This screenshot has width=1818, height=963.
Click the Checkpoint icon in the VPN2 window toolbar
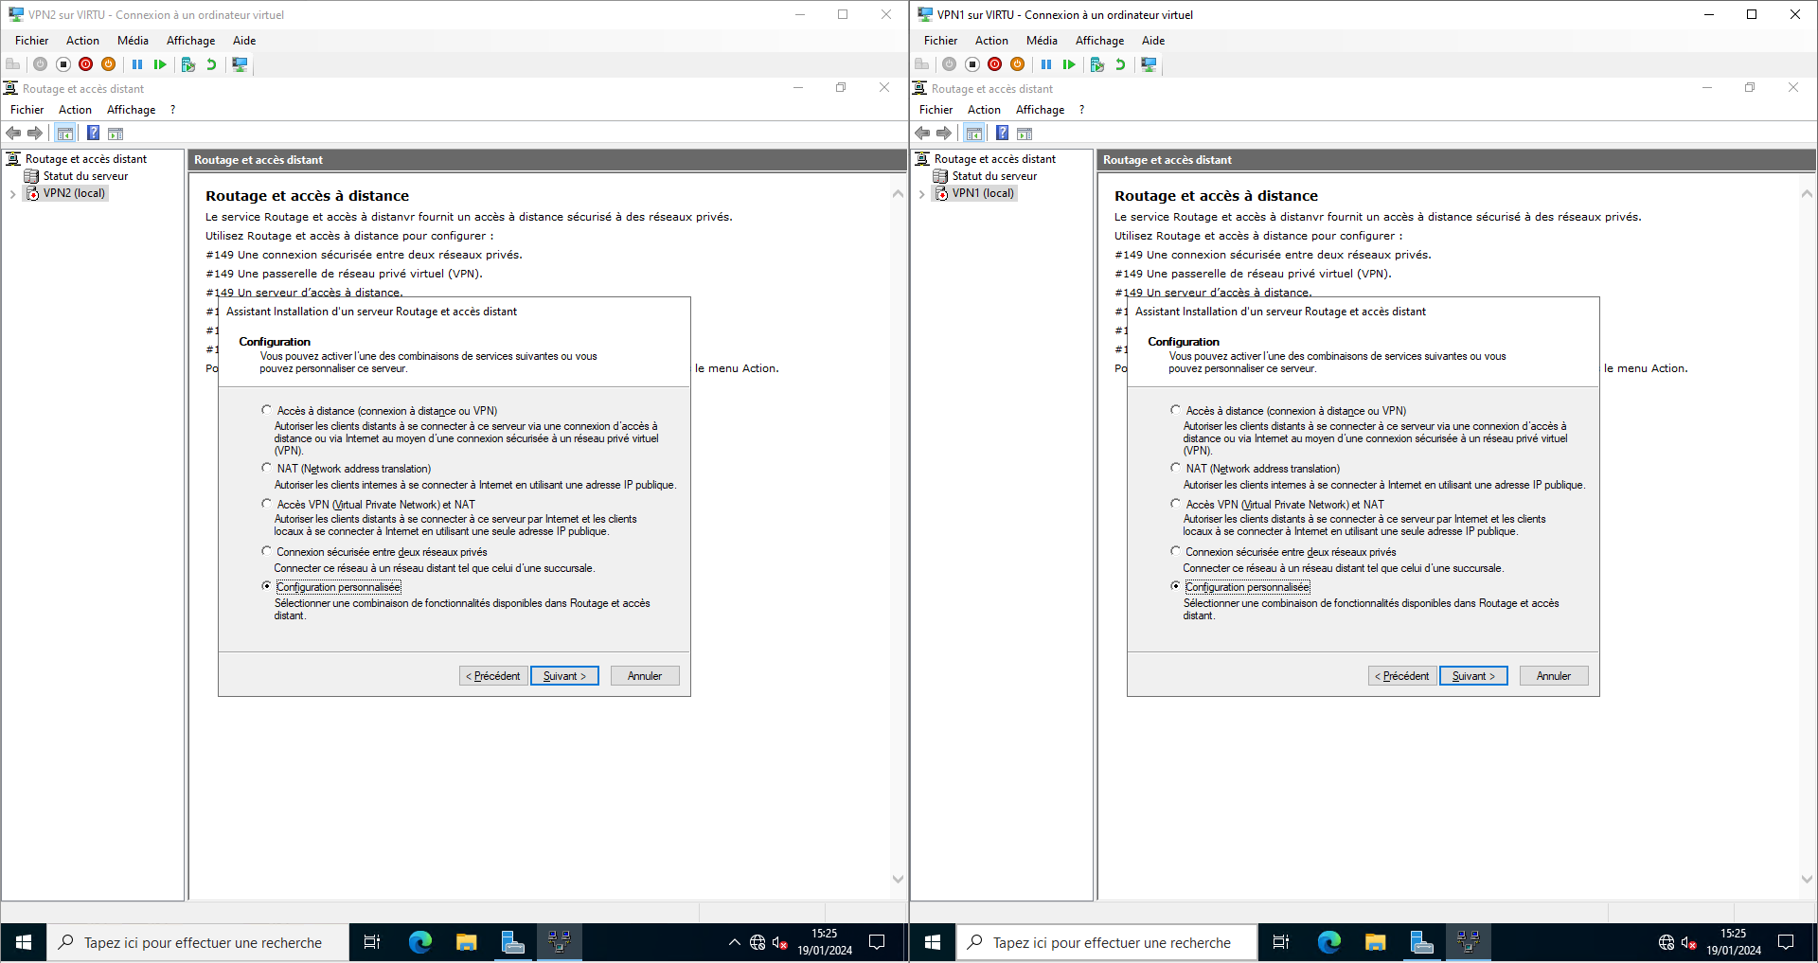point(187,64)
